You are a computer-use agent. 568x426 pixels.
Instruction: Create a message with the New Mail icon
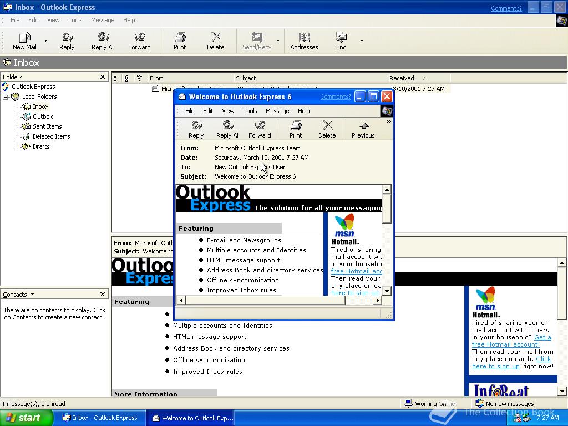click(23, 40)
